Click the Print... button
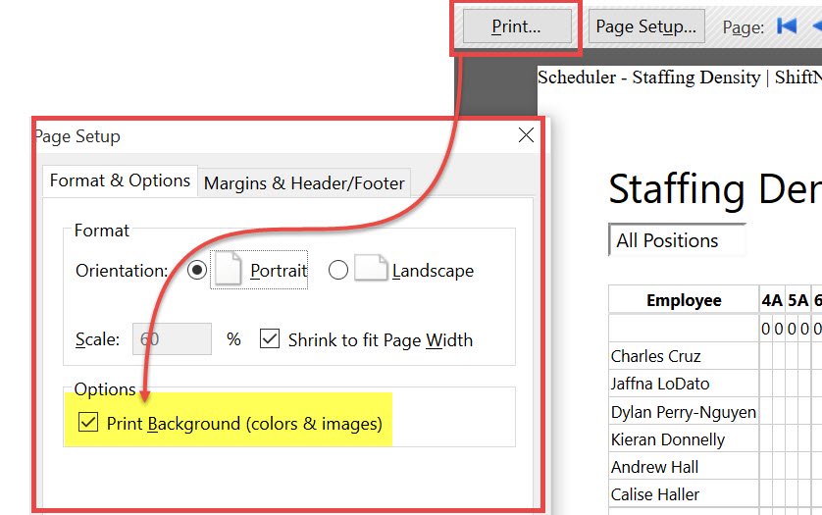The image size is (822, 515). (517, 26)
